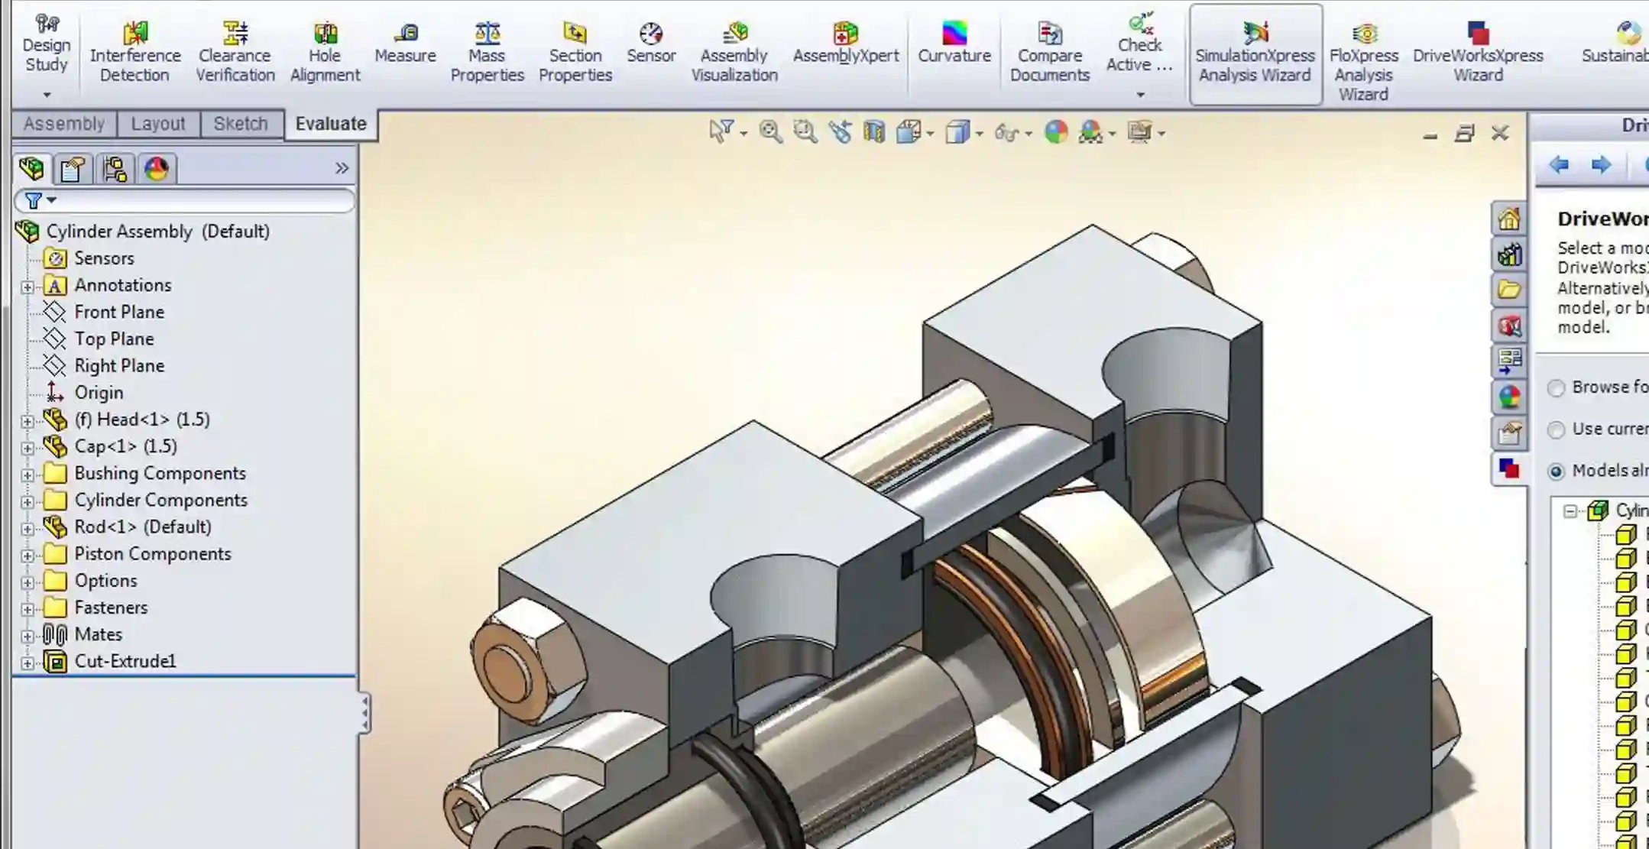Viewport: 1649px width, 849px height.
Task: Select Top Plane in tree
Action: click(x=115, y=339)
